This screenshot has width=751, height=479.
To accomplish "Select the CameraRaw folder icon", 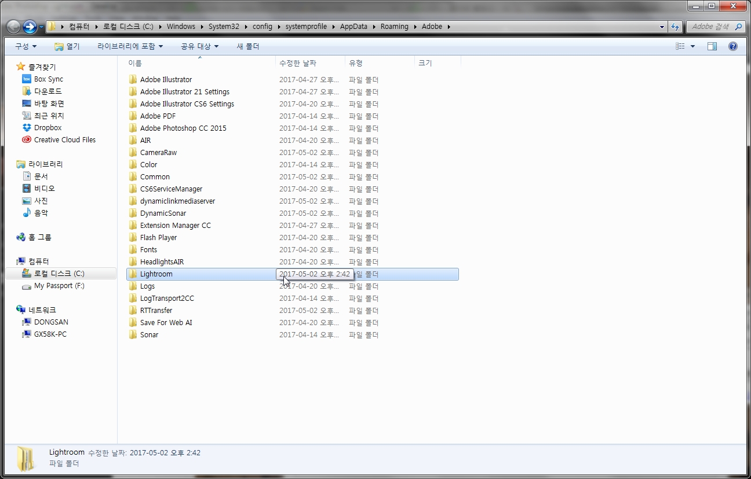I will [x=133, y=152].
